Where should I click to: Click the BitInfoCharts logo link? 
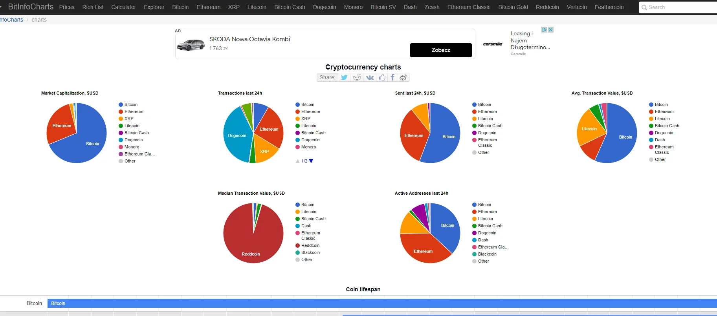click(31, 7)
